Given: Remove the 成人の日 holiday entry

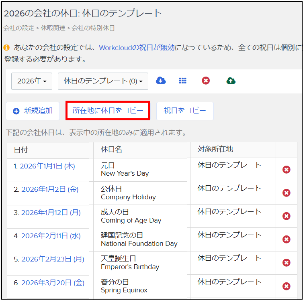Looking at the screenshot, I should (x=287, y=216).
